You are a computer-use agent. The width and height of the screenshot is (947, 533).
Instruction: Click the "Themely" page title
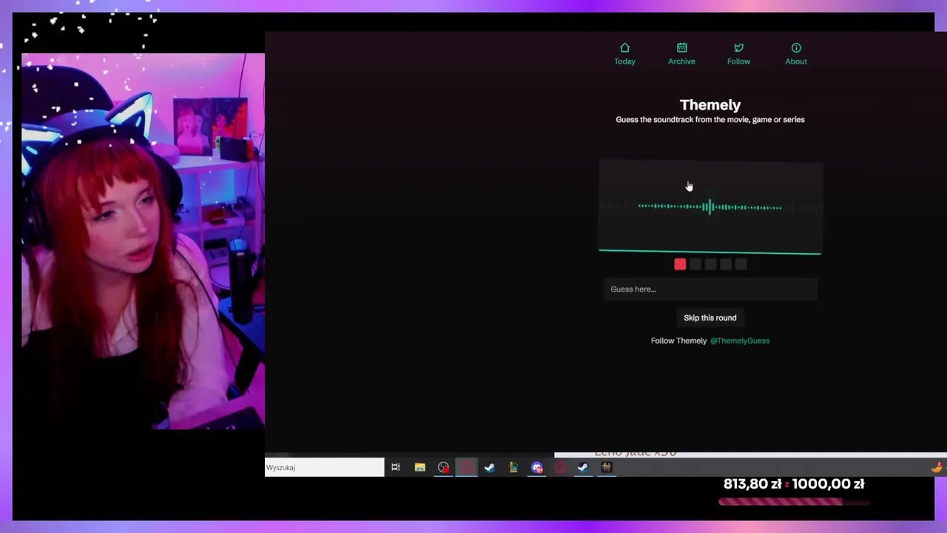(x=710, y=105)
